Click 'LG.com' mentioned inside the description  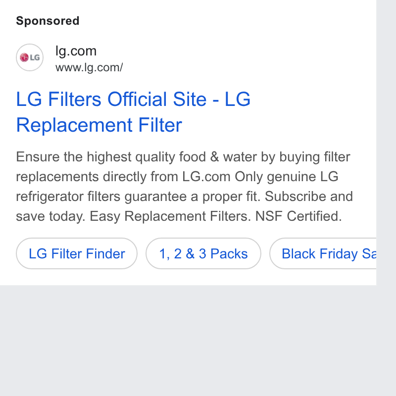[x=206, y=177]
